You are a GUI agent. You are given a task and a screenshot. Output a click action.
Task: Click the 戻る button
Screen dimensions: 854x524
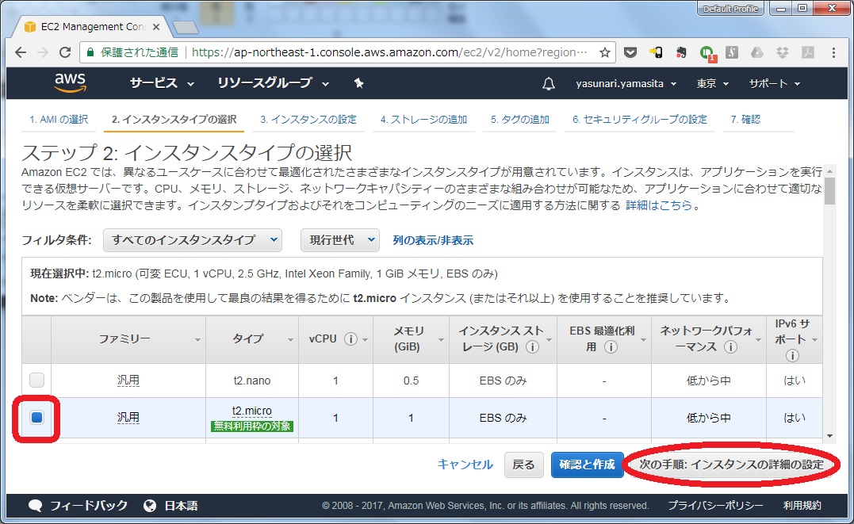(523, 465)
